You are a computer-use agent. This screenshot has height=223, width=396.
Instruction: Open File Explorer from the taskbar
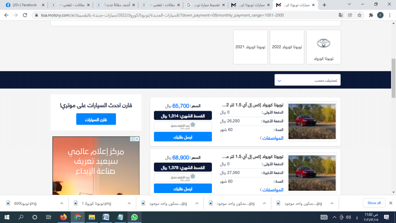[x=92, y=217]
